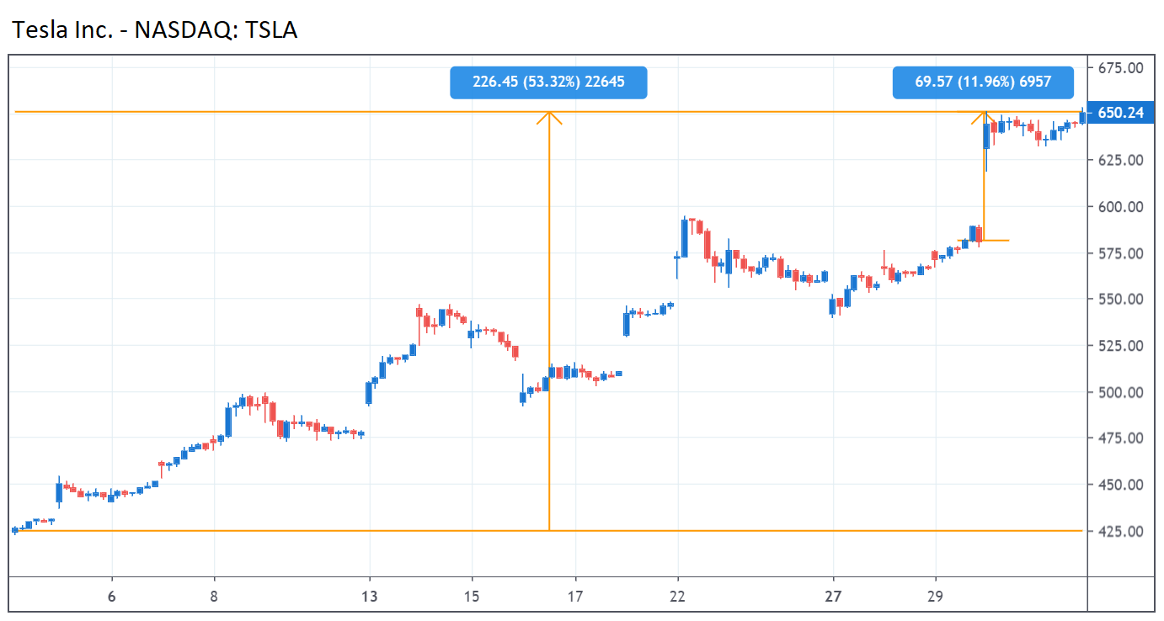Click the 500.00 price axis label
This screenshot has width=1164, height=621.
[1120, 392]
